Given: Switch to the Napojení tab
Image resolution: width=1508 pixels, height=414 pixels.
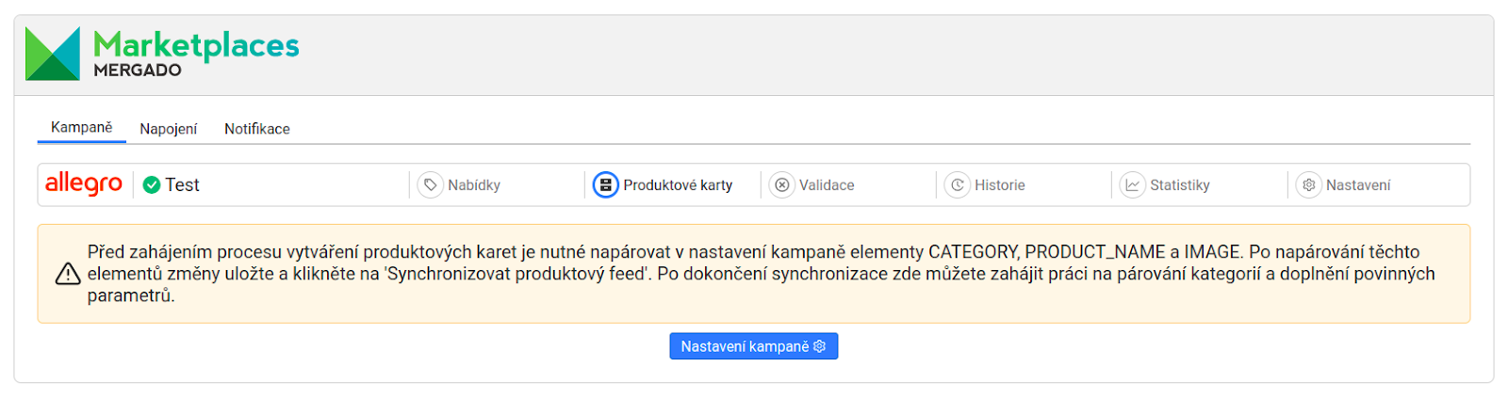Looking at the screenshot, I should [169, 129].
